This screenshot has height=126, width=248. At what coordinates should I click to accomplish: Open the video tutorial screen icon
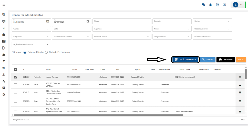pyautogui.click(x=224, y=5)
